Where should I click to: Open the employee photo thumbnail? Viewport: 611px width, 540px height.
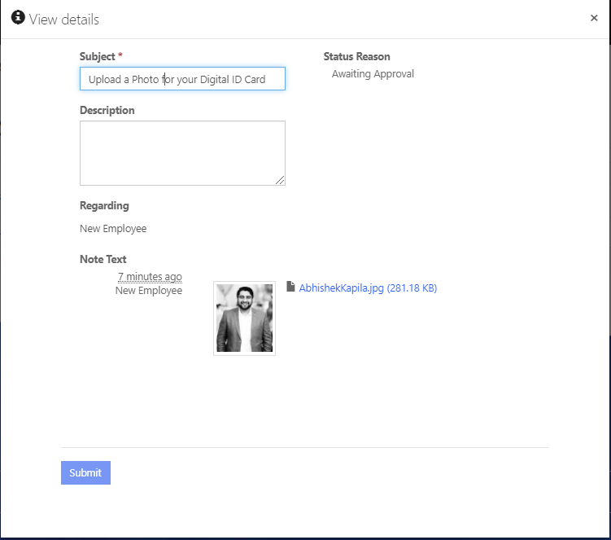pos(244,318)
